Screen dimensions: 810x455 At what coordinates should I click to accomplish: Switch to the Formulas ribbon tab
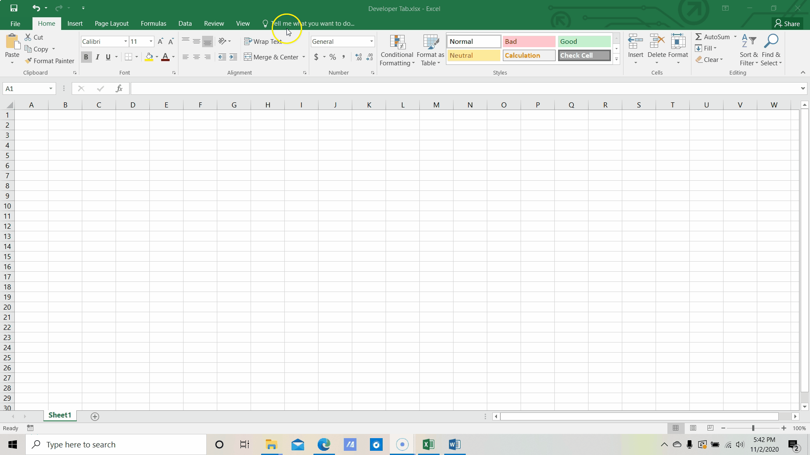coord(152,23)
